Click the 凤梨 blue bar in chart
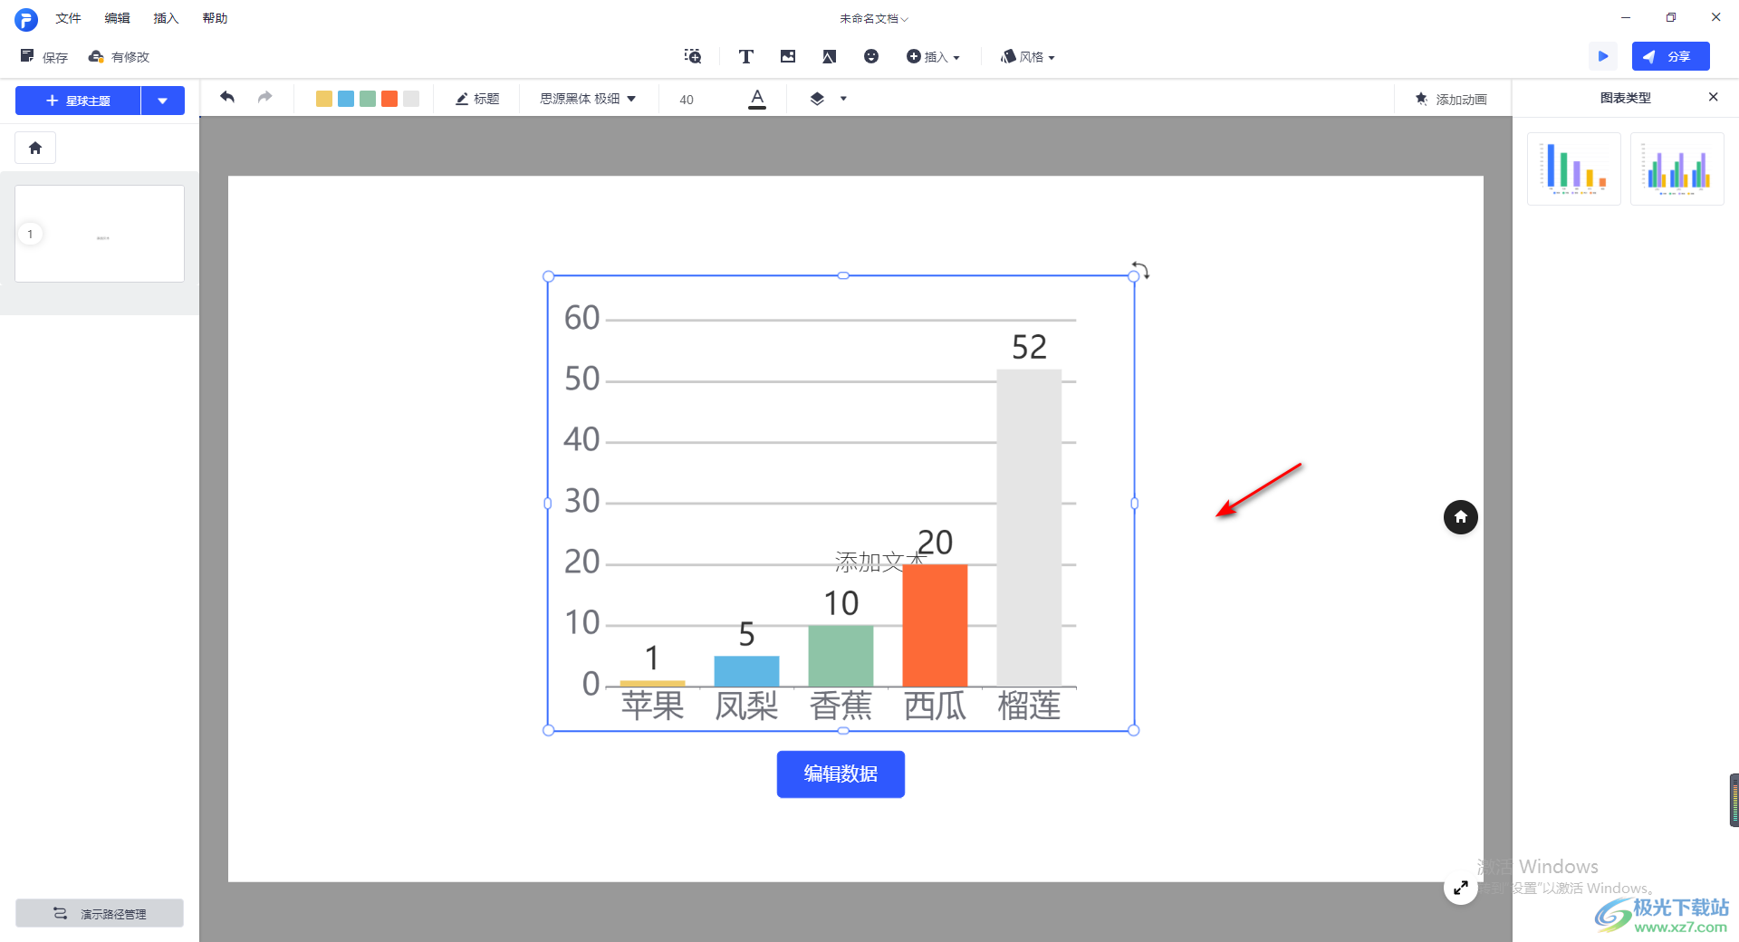1739x942 pixels. tap(746, 671)
